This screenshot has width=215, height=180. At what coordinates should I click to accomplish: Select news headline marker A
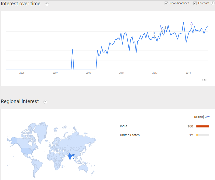click(192, 24)
